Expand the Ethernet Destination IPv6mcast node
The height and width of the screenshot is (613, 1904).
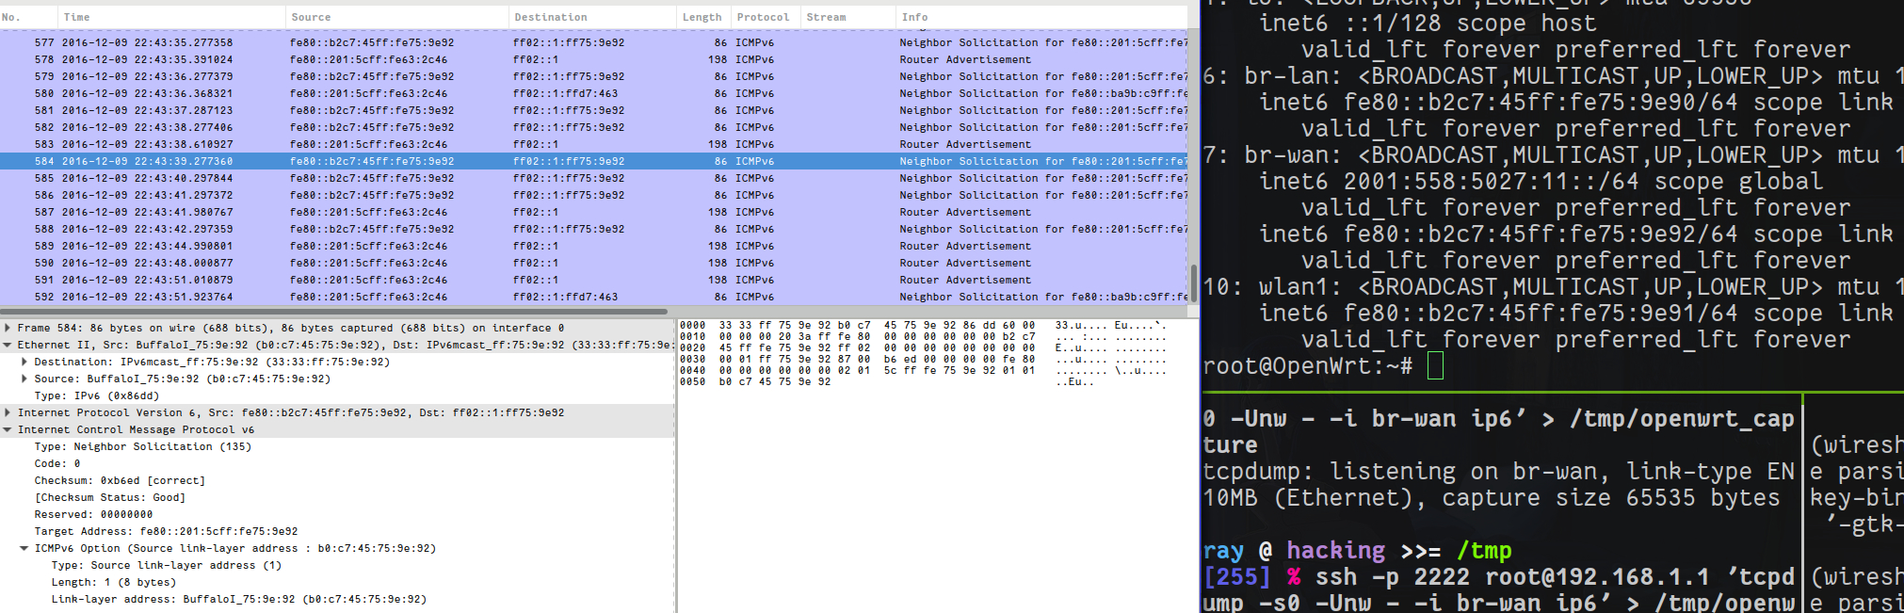tap(24, 363)
